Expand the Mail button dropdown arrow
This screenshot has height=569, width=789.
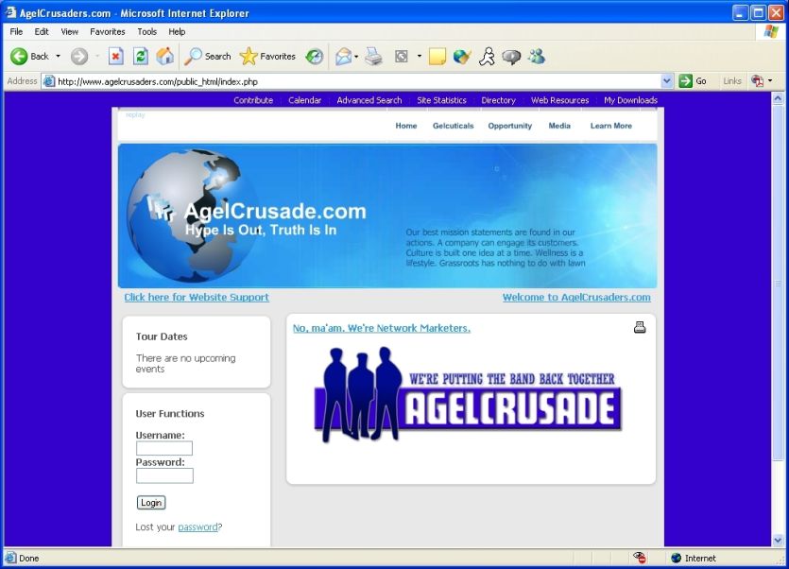point(356,57)
